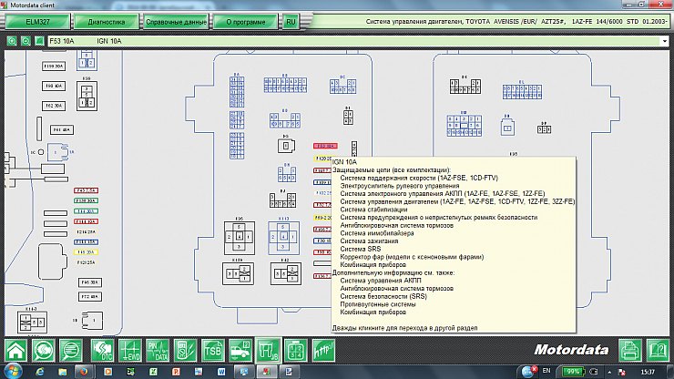Open the Диагностика menu
The width and height of the screenshot is (674, 379).
[x=107, y=22]
